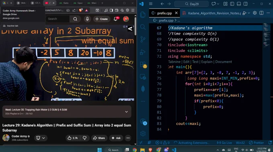This screenshot has width=273, height=152.
Task: Run the C++ file with the play button
Action: click(244, 13)
